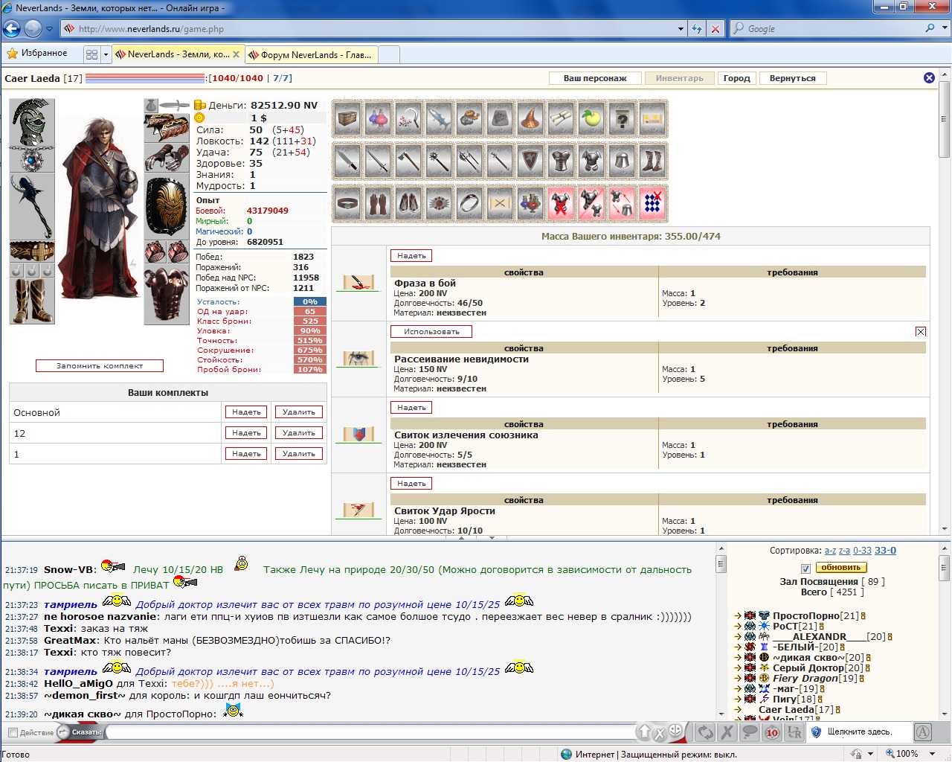
Task: Click ПростоПорно[21] in player list
Action: (x=815, y=615)
